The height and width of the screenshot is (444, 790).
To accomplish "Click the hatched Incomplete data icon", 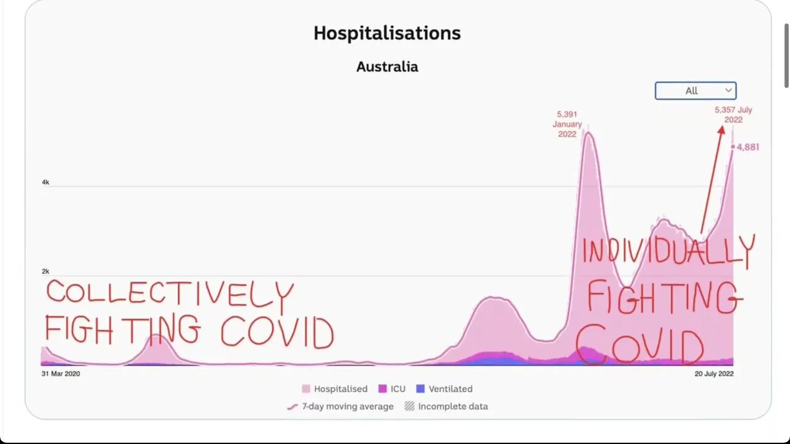I will 409,406.
